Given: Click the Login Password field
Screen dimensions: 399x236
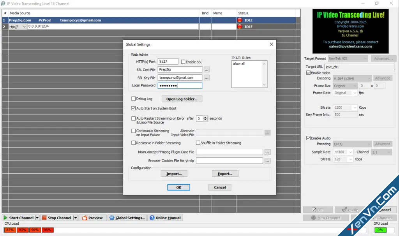Looking at the screenshot, I should (180, 86).
